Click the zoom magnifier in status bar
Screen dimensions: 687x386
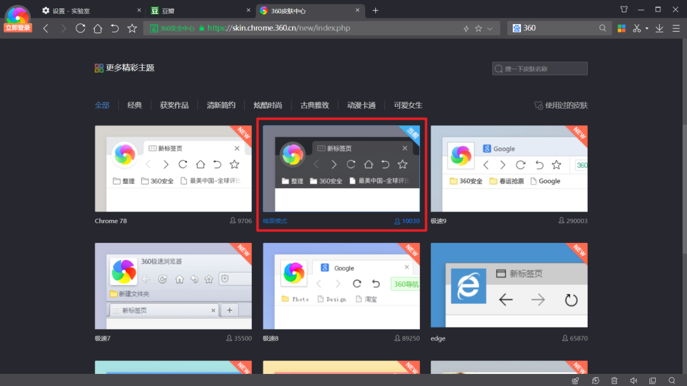[x=672, y=380]
